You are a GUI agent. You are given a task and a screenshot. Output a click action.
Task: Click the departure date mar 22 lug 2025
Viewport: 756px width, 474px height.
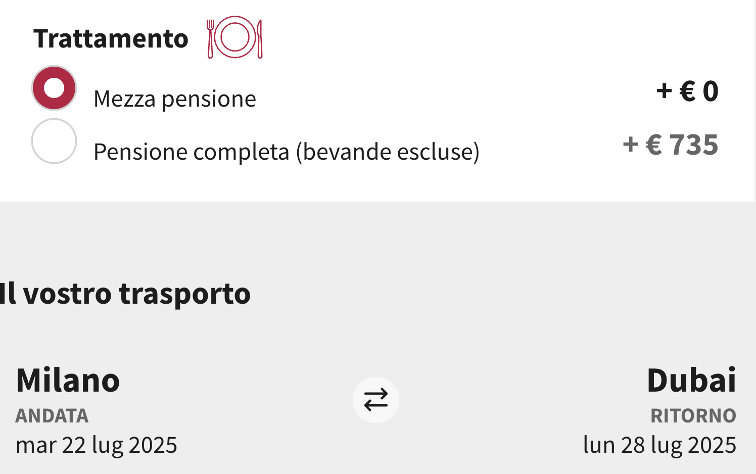(x=97, y=445)
